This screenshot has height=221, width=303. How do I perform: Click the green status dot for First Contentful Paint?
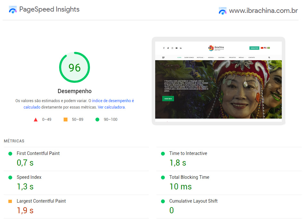pyautogui.click(x=10, y=154)
